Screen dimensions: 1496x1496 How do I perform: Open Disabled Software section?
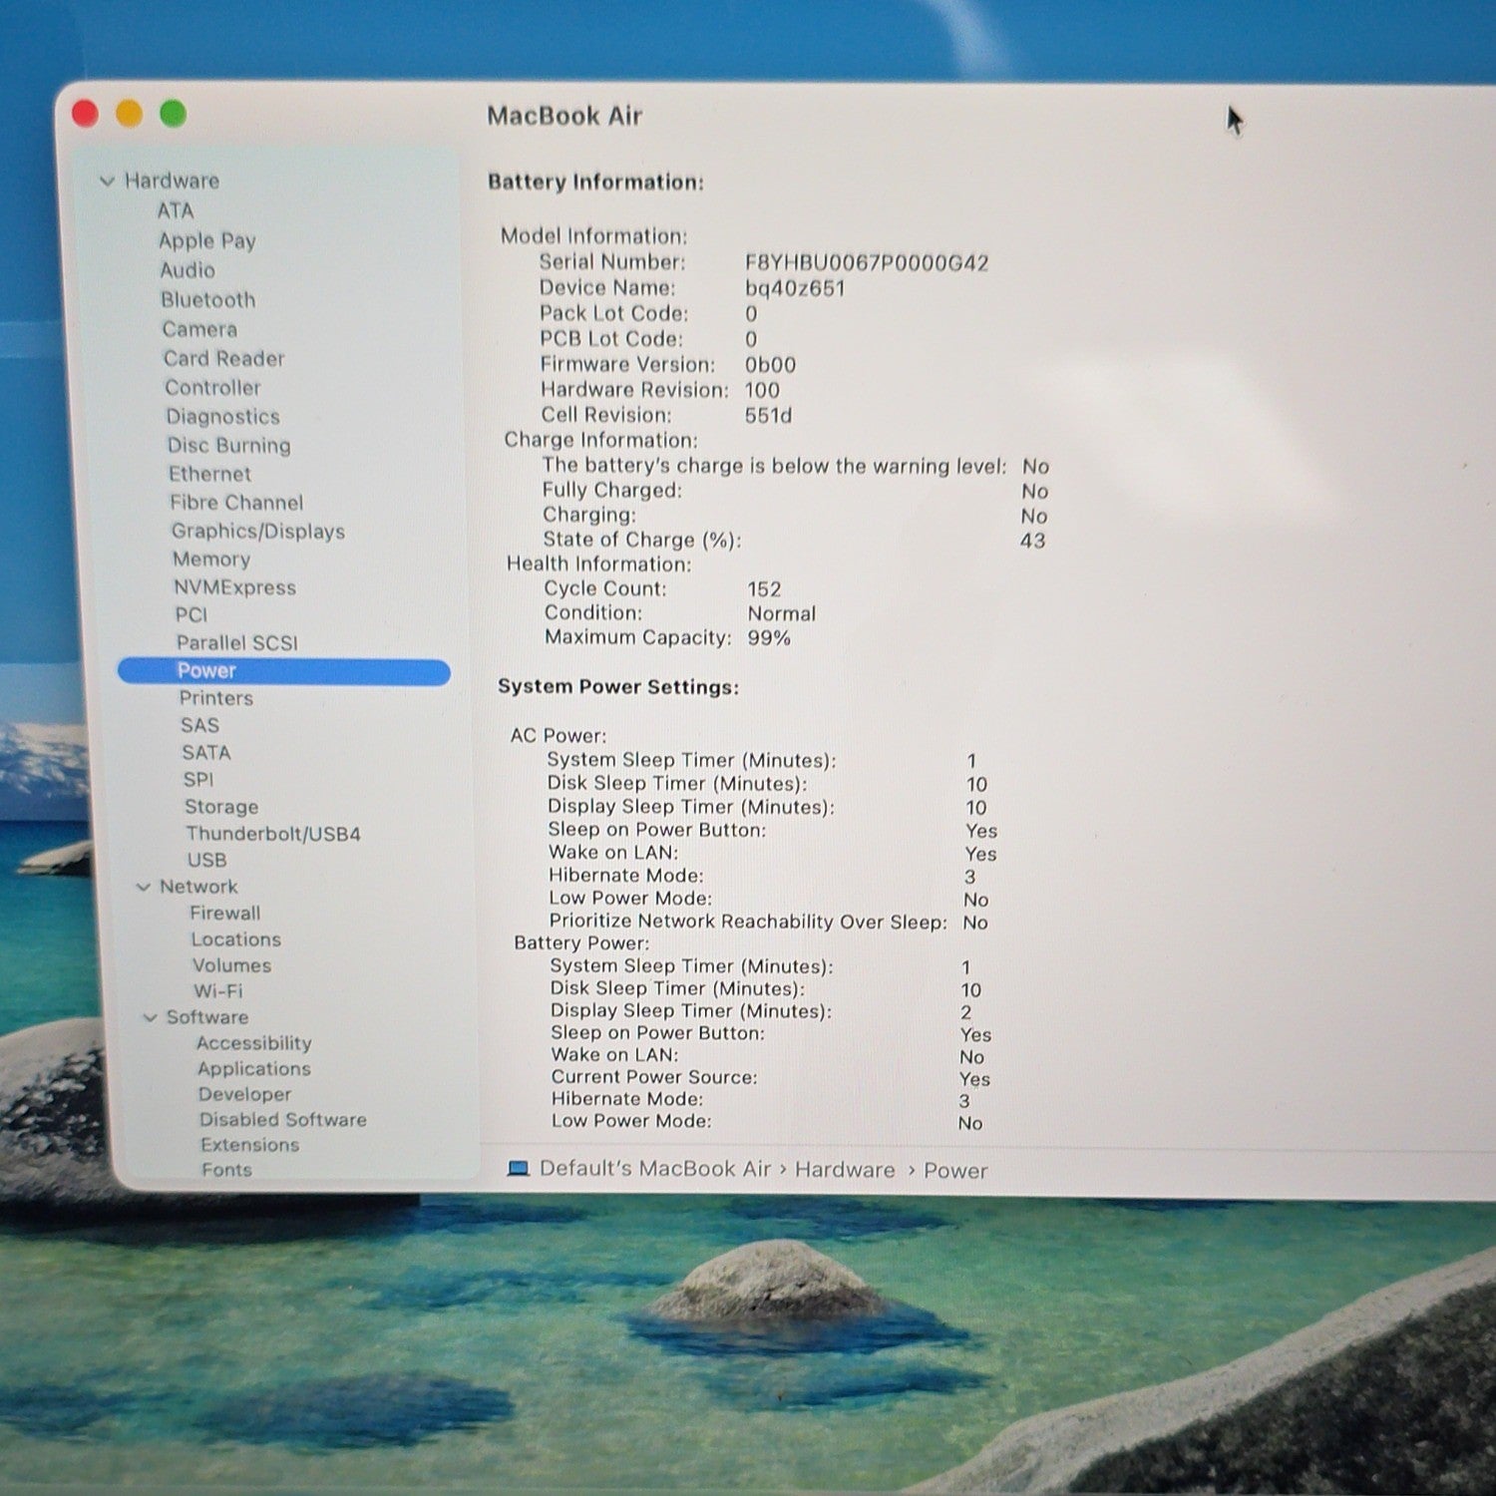point(283,1120)
